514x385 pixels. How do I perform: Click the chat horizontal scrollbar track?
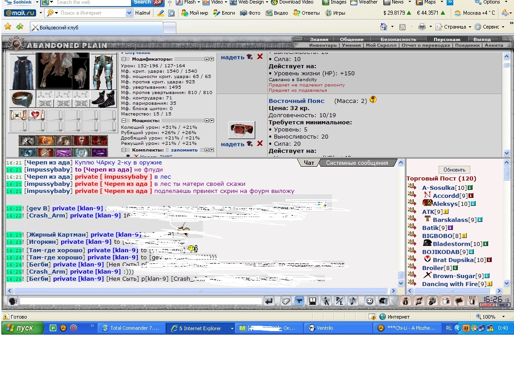(200, 291)
